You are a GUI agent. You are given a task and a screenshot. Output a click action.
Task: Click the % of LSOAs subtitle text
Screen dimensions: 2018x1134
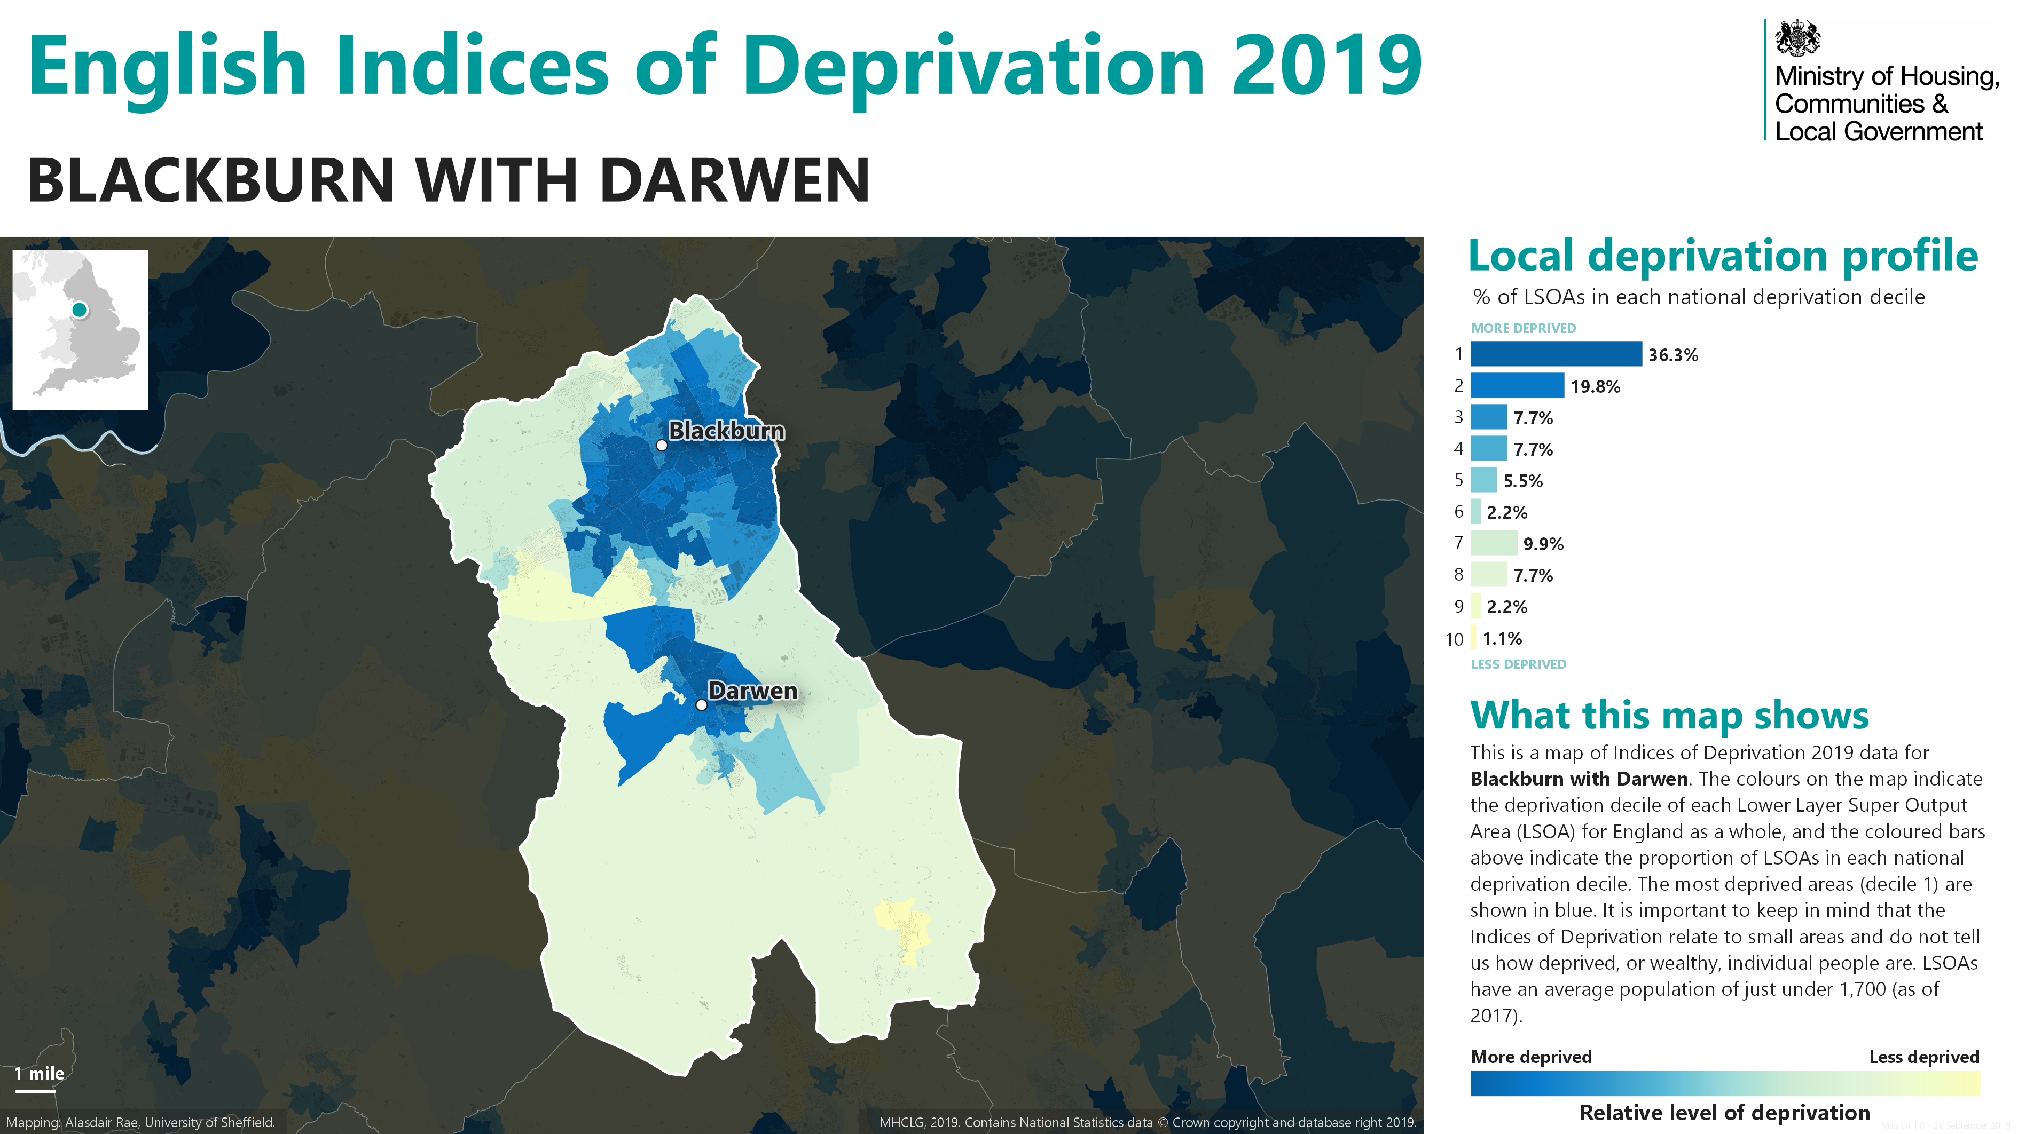1698,297
